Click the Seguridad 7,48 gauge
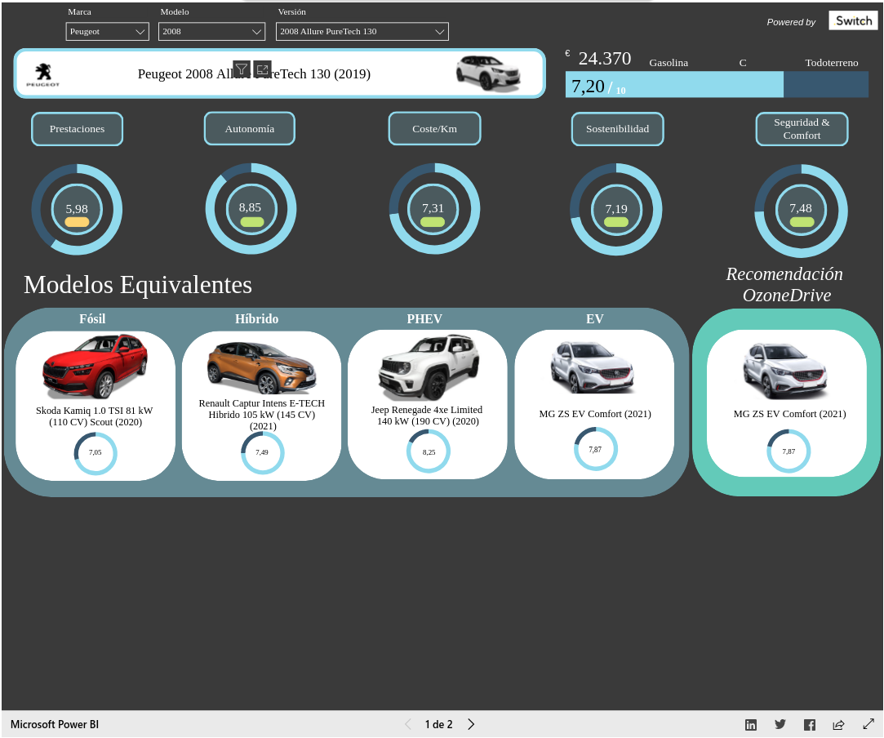 (x=801, y=210)
